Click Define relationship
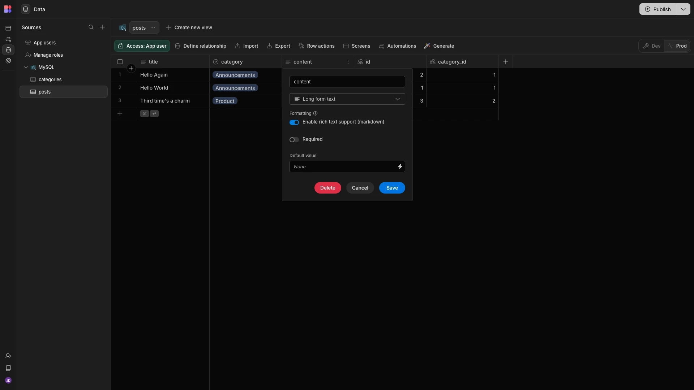This screenshot has height=390, width=694. click(x=201, y=46)
